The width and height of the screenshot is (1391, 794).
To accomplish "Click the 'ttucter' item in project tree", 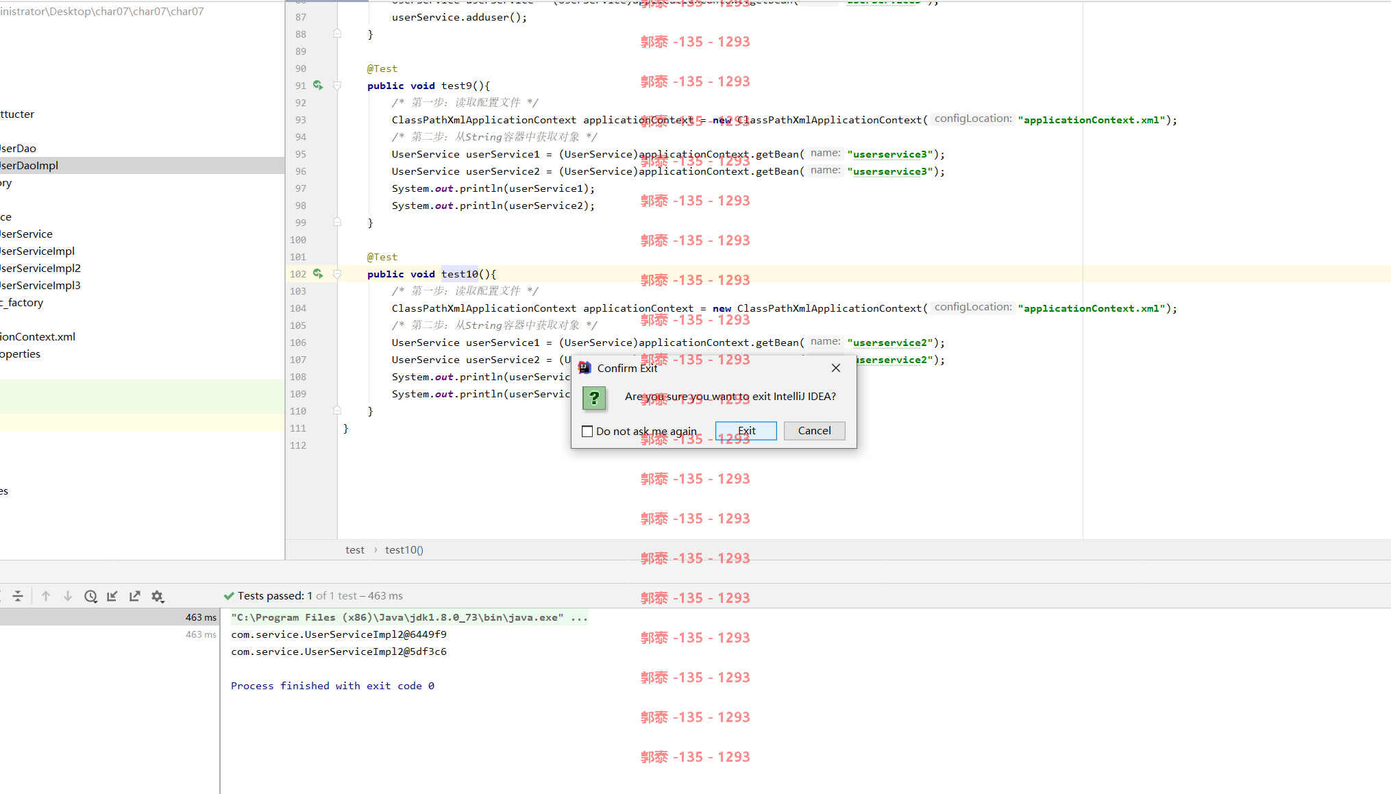I will [17, 114].
